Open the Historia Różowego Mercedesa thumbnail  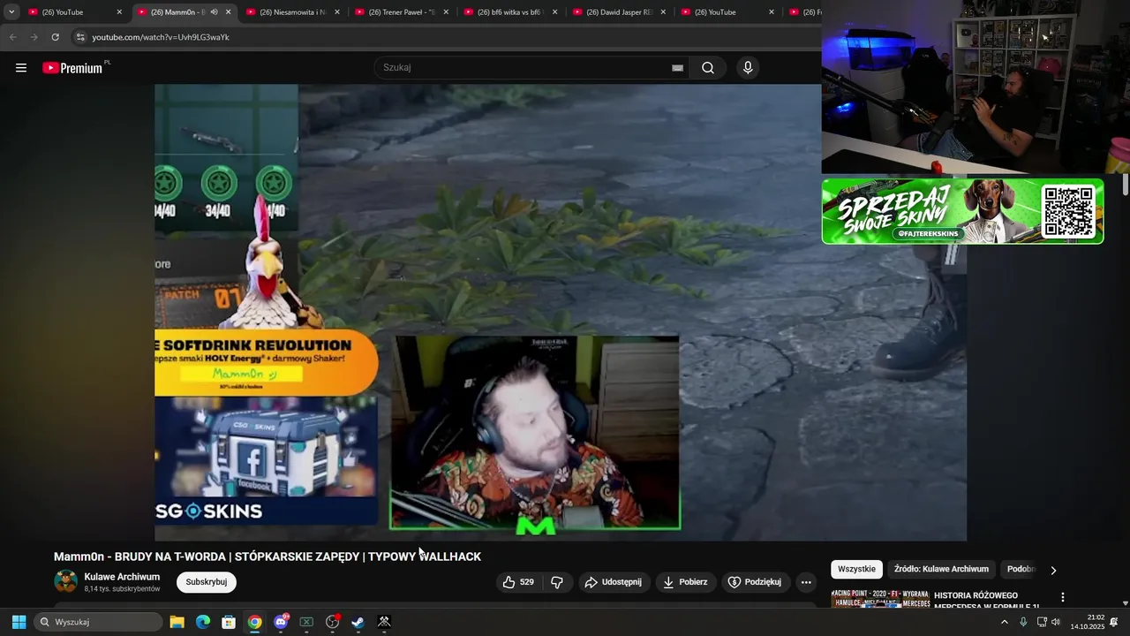click(x=880, y=600)
